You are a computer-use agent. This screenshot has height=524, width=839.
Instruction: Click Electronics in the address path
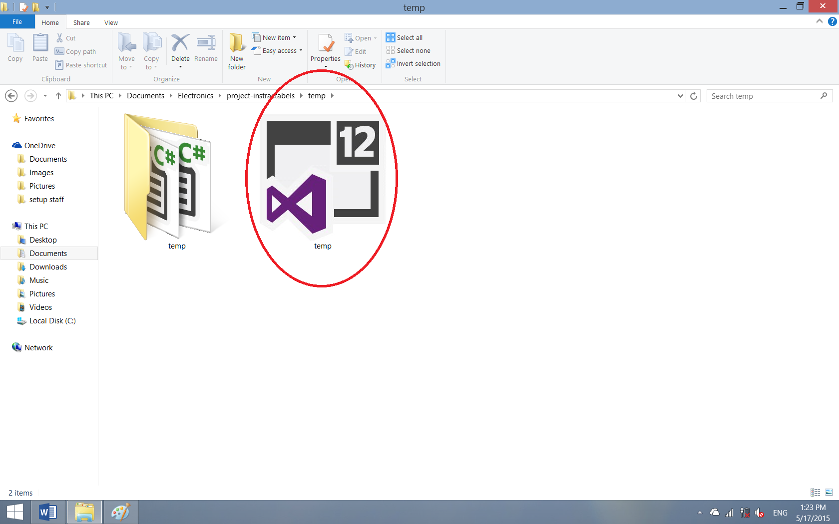(x=195, y=96)
